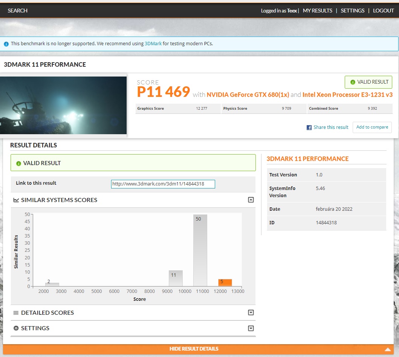Click the info icon in the notice banner
Viewport: 399px width, 357px height.
(6, 44)
